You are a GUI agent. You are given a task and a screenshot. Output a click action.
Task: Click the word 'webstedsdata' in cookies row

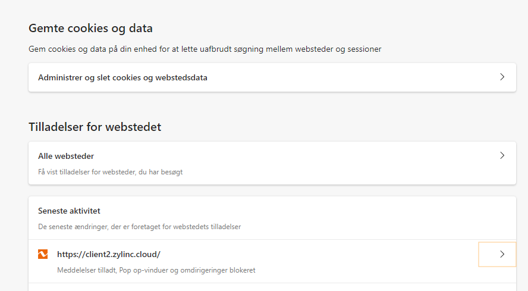[181, 77]
